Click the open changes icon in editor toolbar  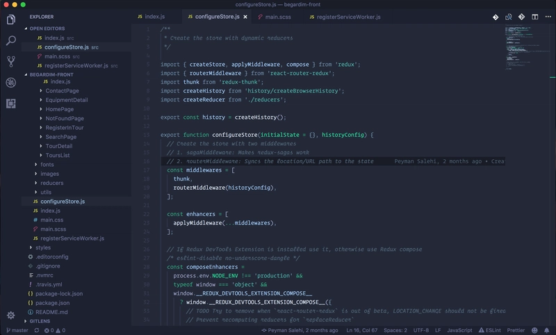[509, 17]
